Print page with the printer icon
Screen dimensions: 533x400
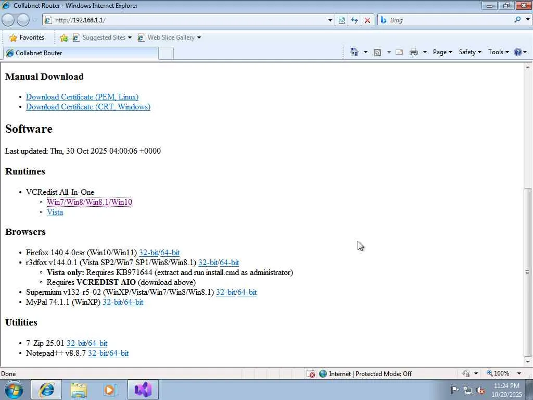coord(414,52)
